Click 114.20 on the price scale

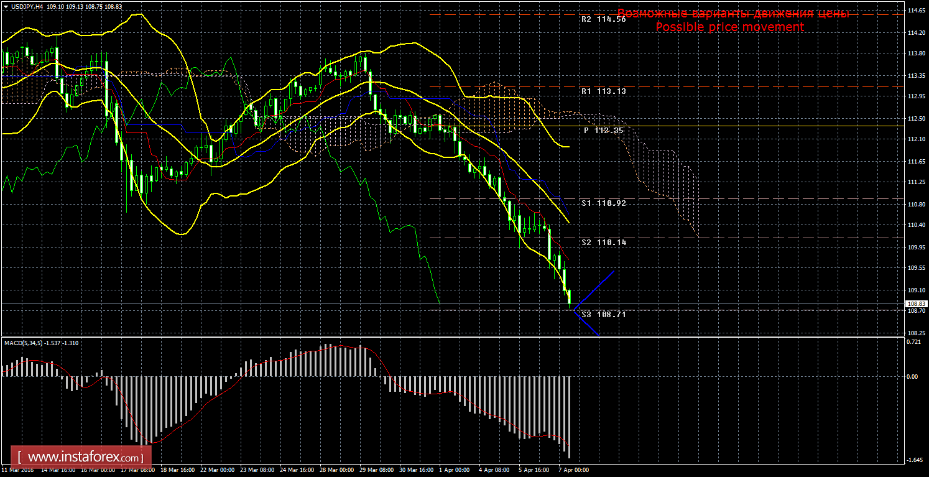915,32
